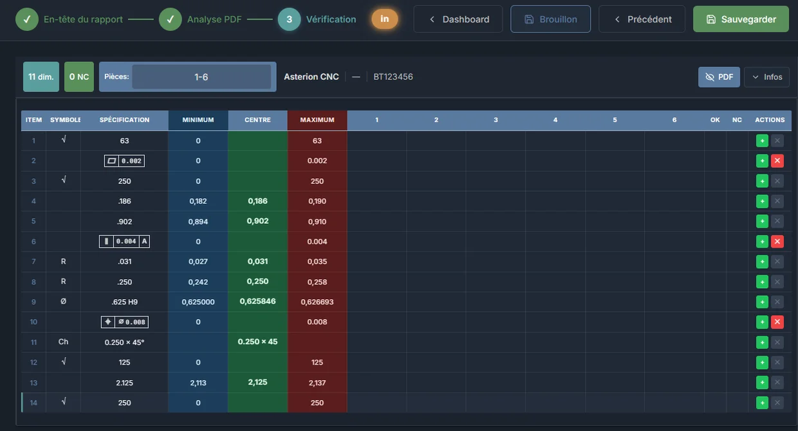Viewport: 798px width, 431px height.
Task: Remove item 6 using the red X
Action: (777, 241)
